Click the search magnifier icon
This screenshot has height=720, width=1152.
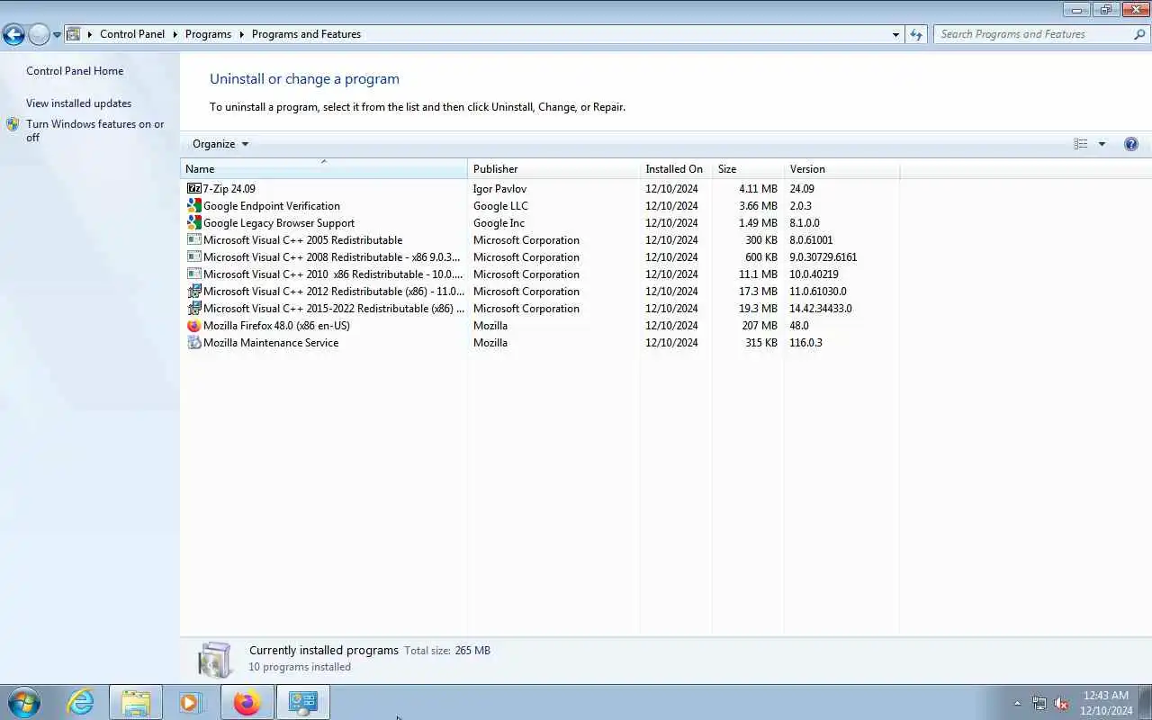coord(1139,34)
